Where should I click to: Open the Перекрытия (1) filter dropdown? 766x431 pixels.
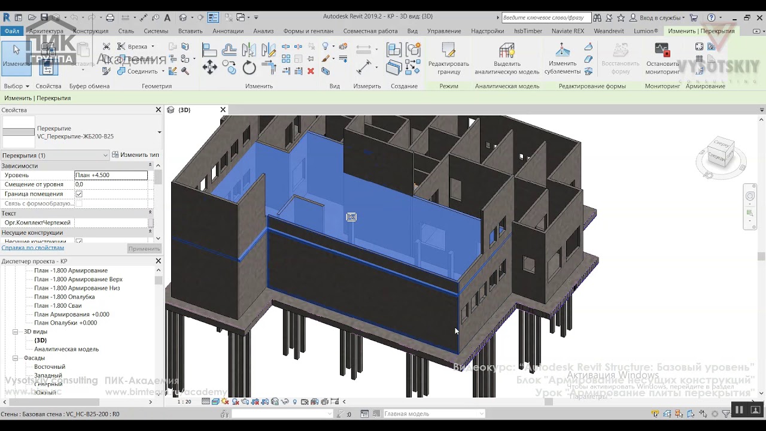[x=55, y=155]
